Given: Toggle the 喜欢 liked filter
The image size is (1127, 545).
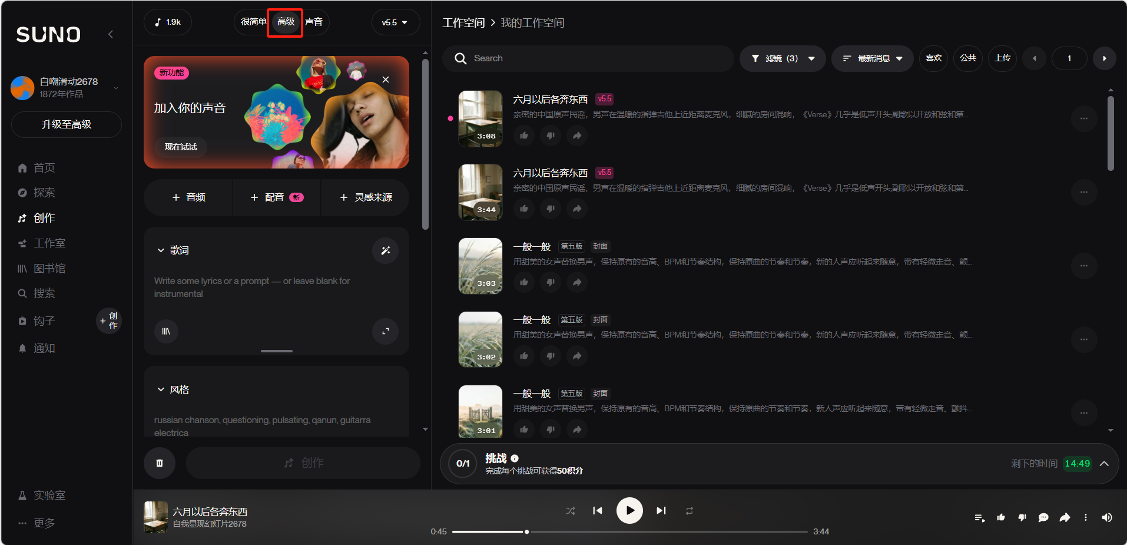Looking at the screenshot, I should (x=933, y=58).
